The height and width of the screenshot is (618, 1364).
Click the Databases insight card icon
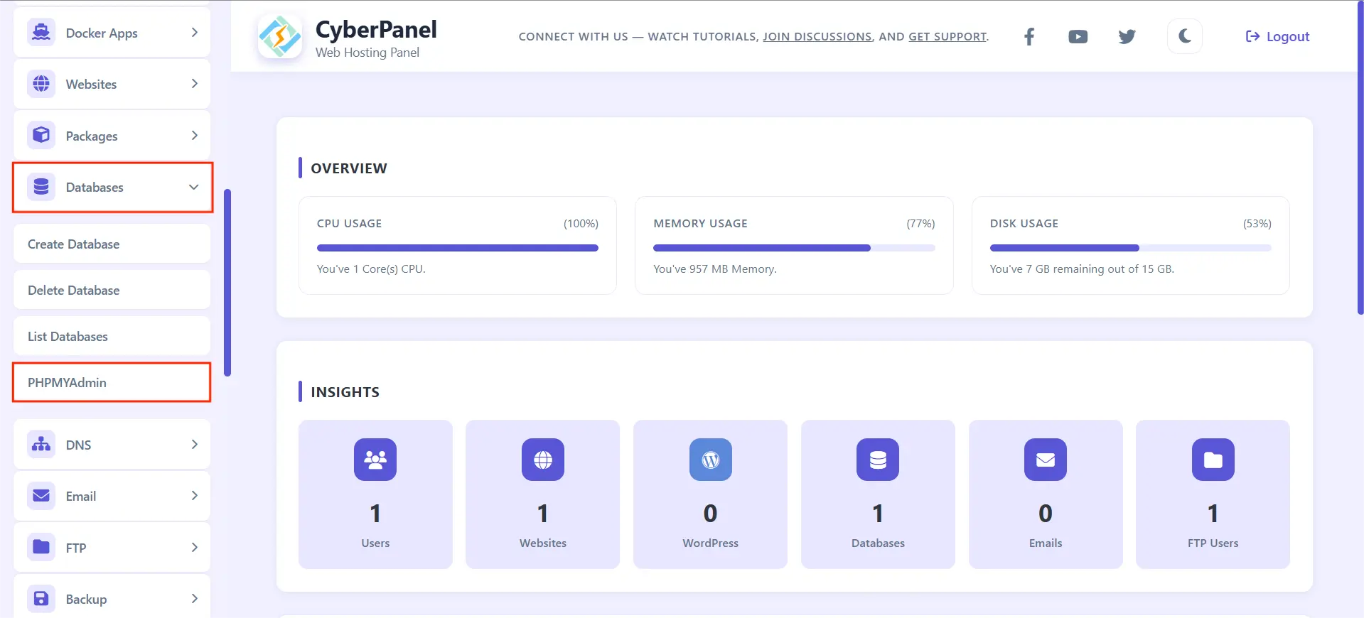pos(878,460)
